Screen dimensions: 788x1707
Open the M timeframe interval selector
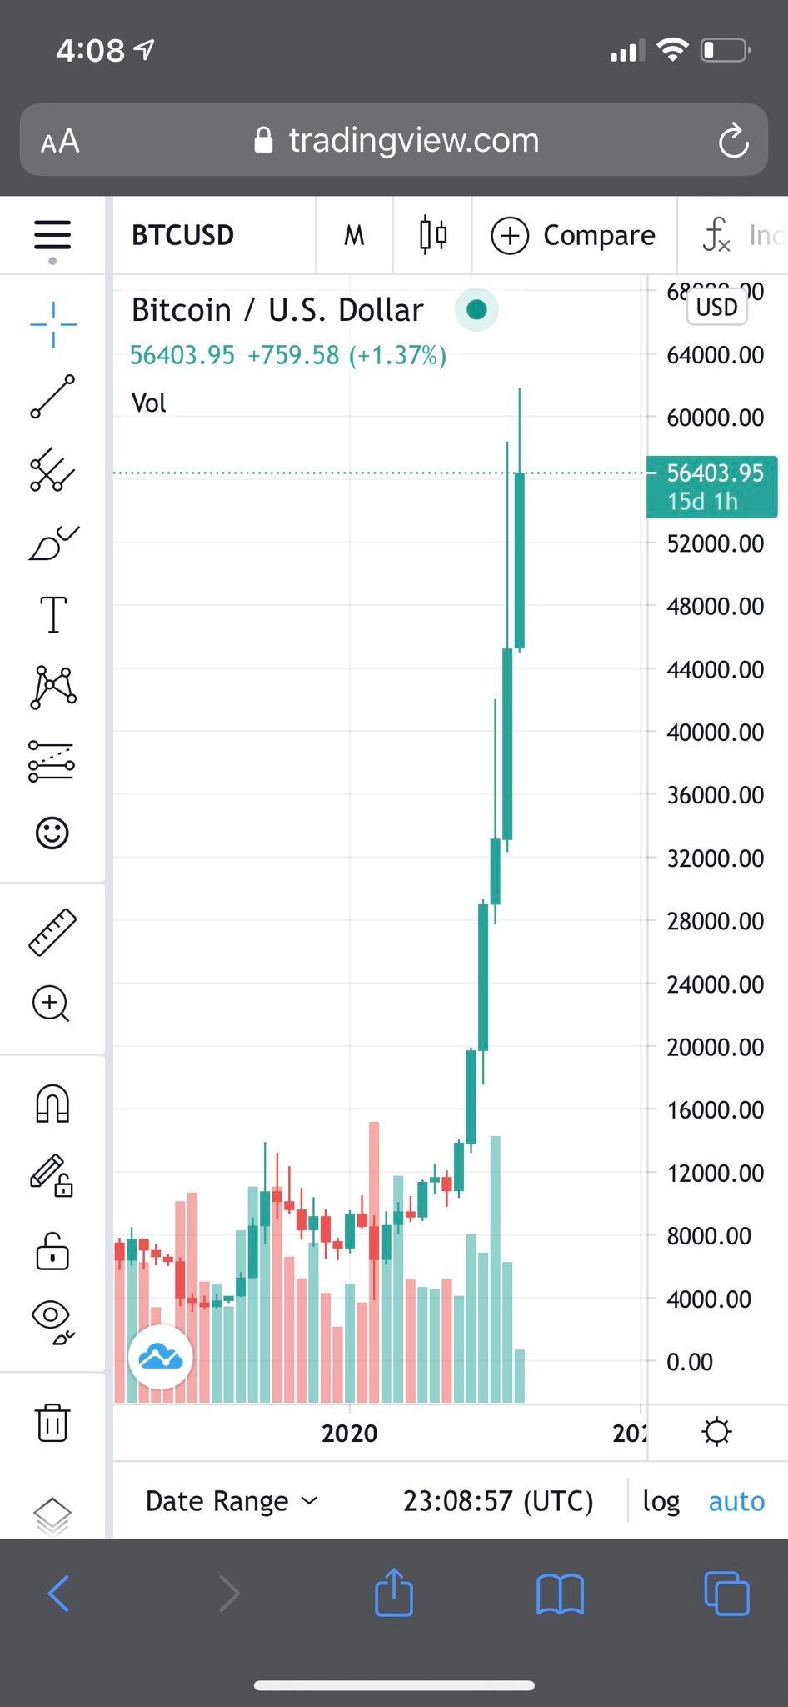354,235
